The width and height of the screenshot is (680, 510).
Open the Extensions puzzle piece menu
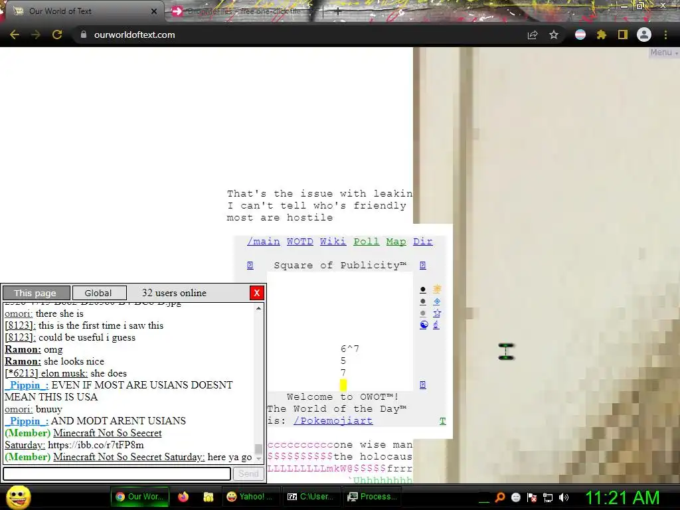[601, 35]
